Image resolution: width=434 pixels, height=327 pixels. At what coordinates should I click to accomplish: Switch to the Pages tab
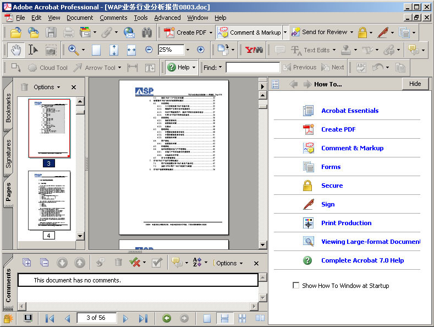(8, 192)
